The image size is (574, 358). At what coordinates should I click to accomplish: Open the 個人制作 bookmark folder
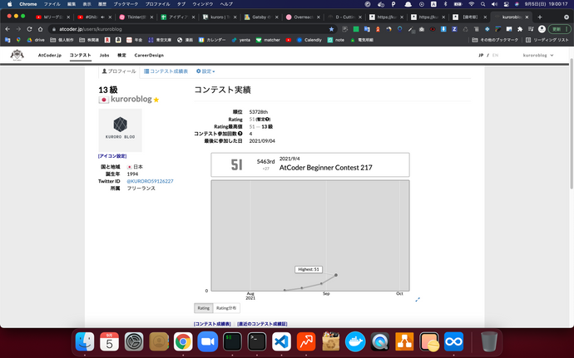tap(62, 40)
